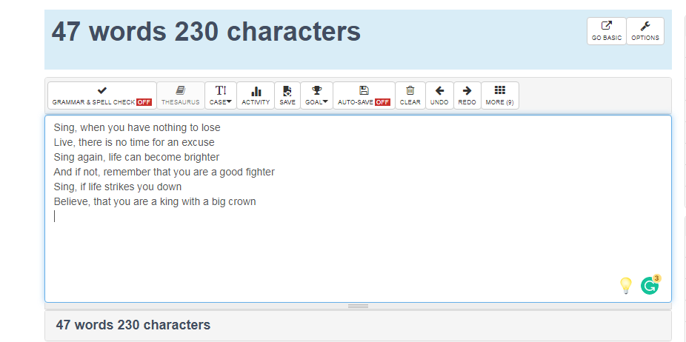Click the line about a king with crown
The width and height of the screenshot is (686, 342).
[x=154, y=201]
